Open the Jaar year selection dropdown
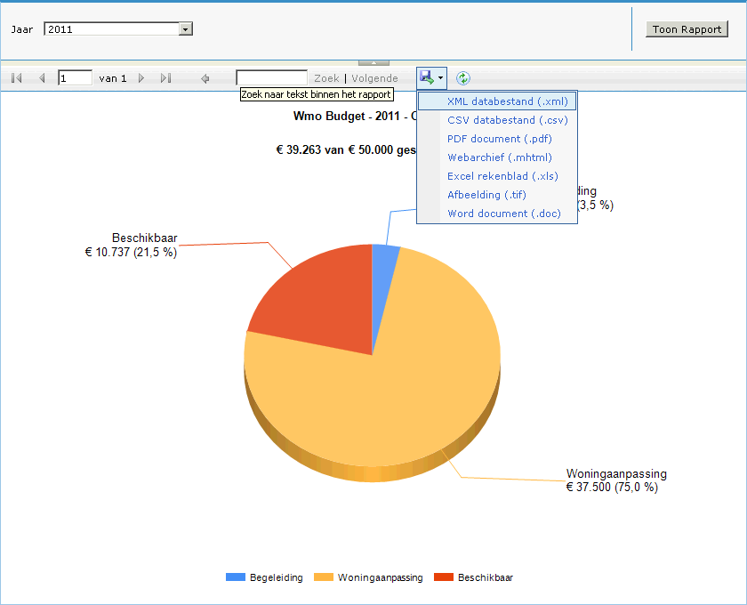 click(185, 28)
